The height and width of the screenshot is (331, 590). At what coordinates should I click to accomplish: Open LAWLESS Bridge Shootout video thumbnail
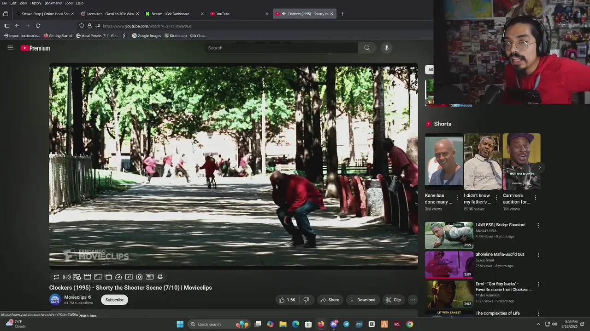coord(449,235)
